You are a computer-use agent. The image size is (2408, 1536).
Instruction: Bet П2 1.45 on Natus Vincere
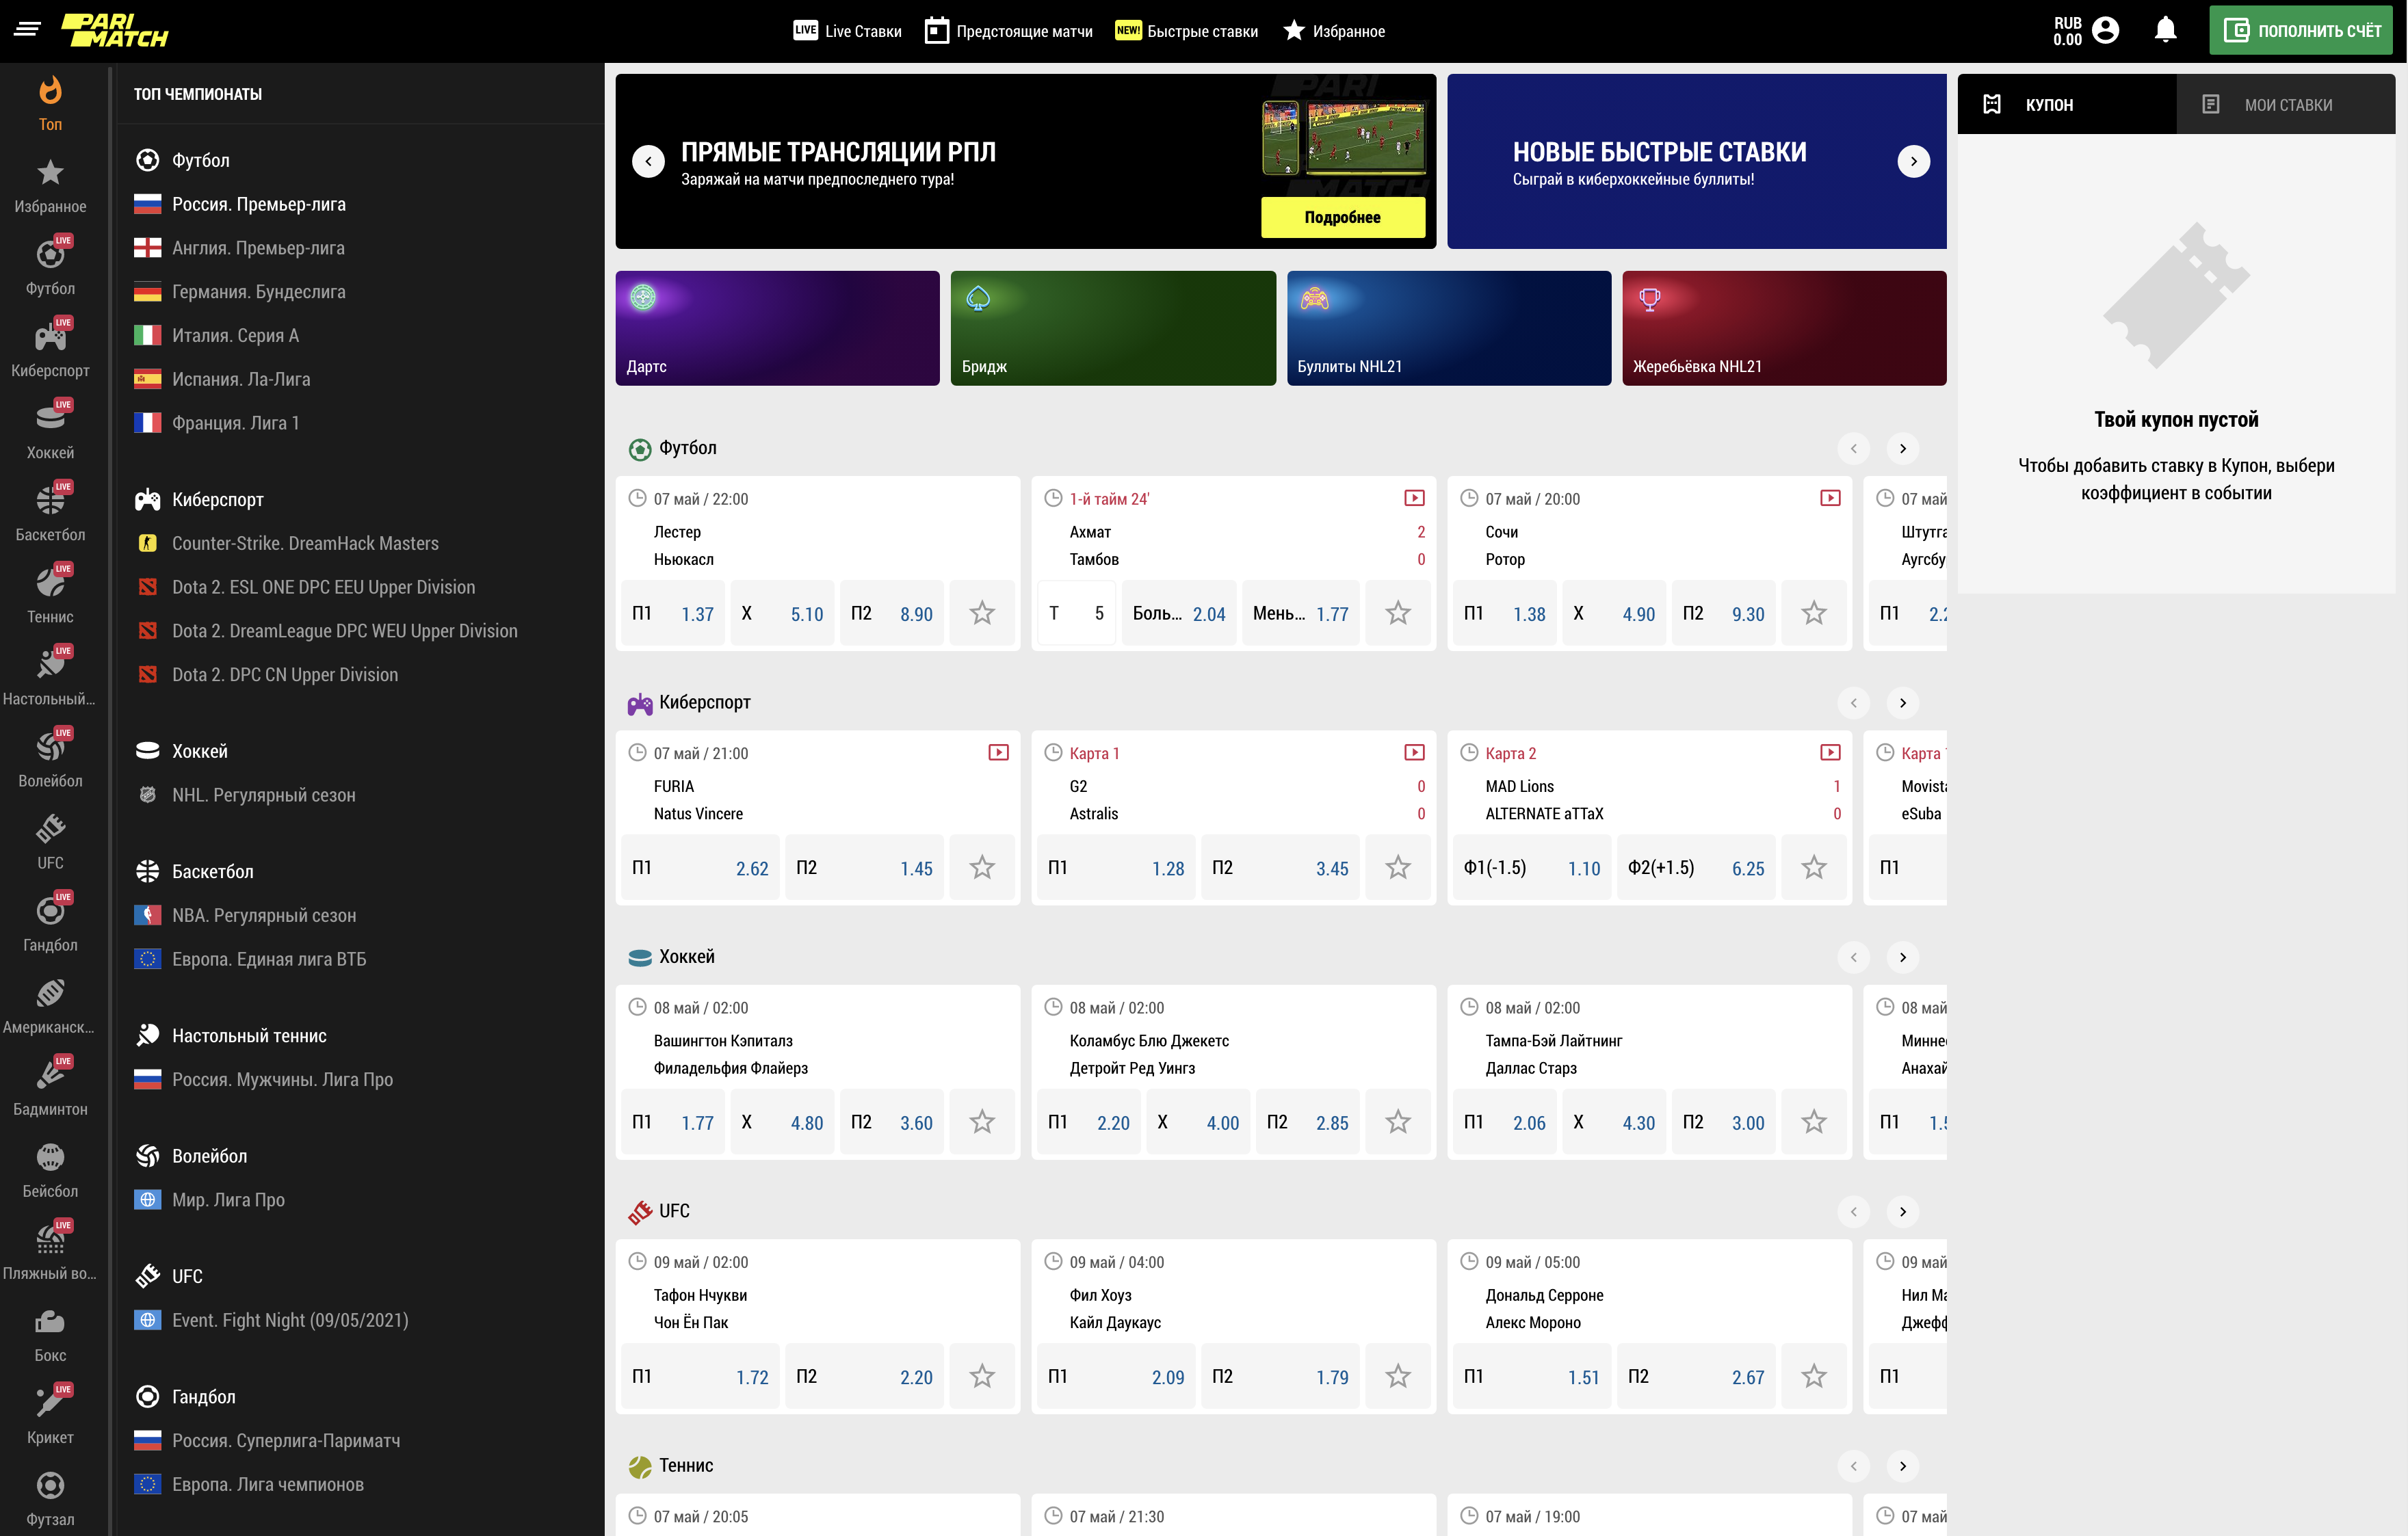864,867
